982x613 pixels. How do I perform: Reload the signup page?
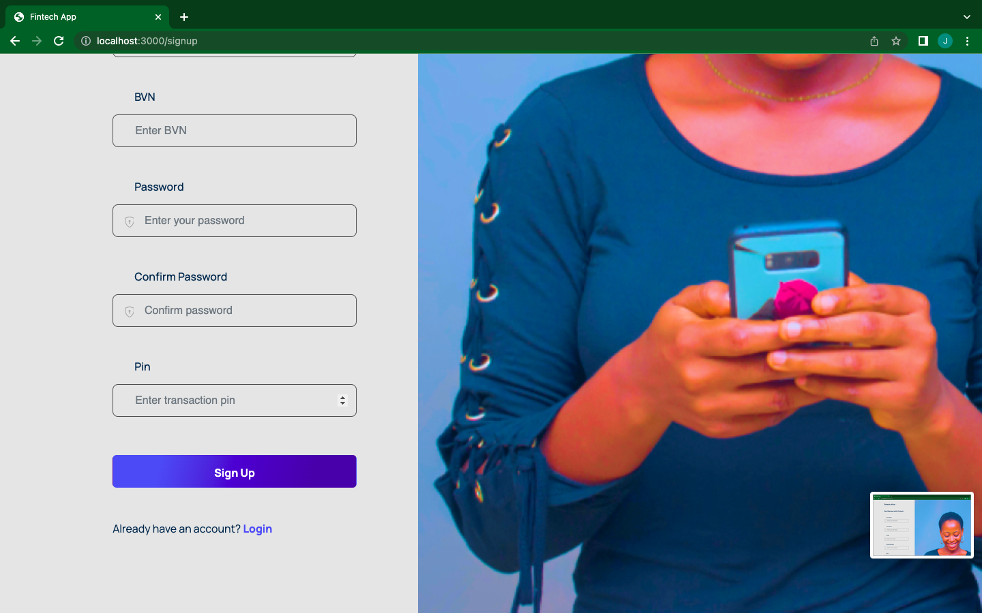point(59,41)
